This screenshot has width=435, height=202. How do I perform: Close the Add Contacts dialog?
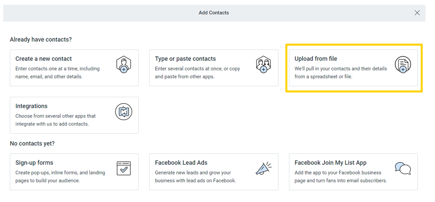point(417,13)
